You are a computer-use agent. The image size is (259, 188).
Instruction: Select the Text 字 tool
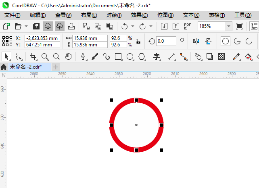[x=157, y=56]
